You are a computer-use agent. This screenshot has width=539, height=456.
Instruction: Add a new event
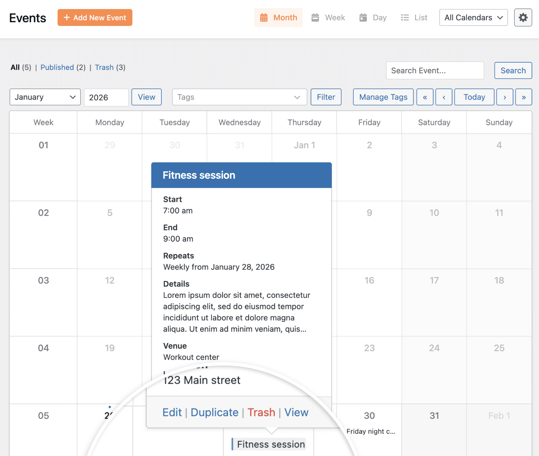95,17
